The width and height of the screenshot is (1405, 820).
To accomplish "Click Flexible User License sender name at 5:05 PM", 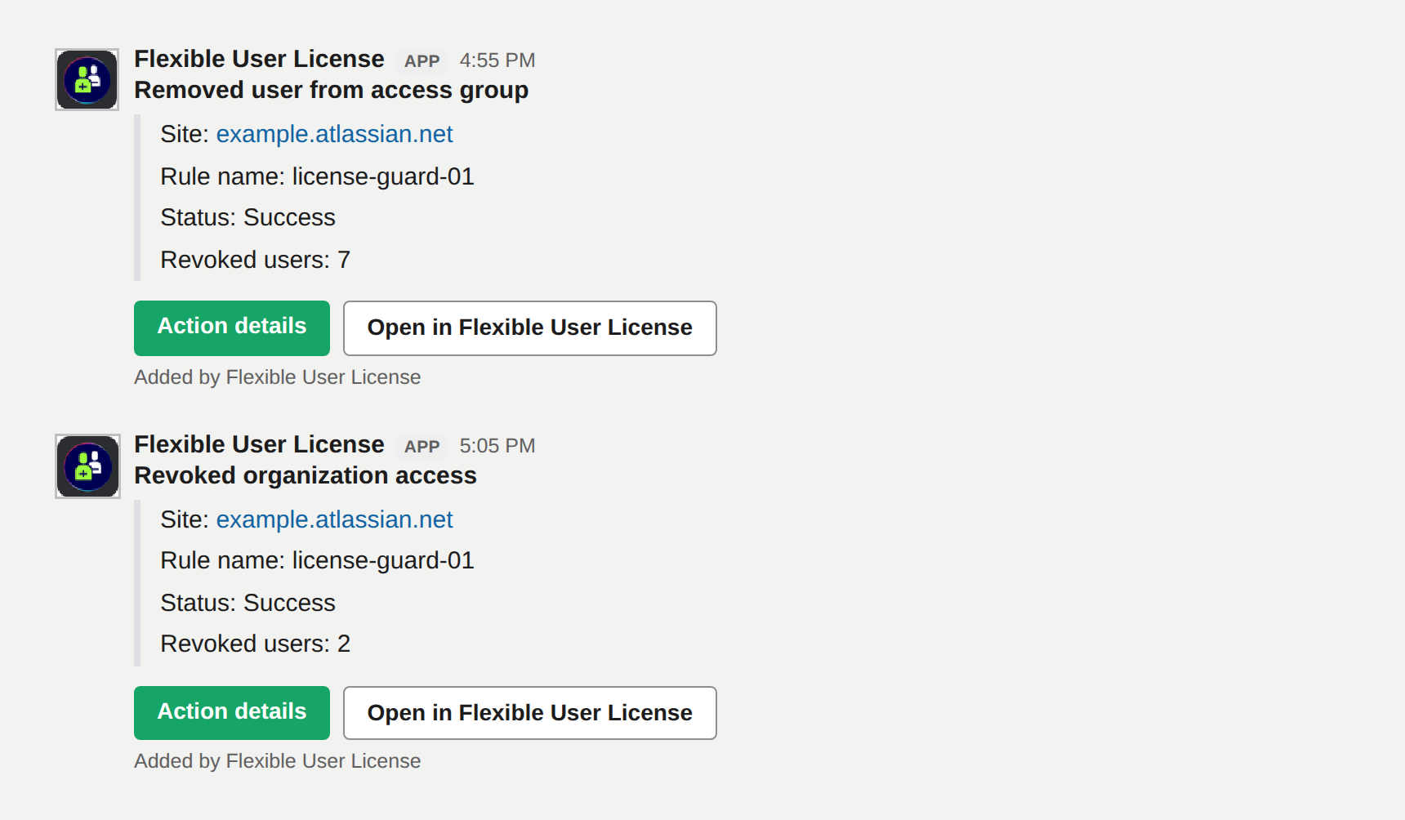I will pyautogui.click(x=259, y=444).
